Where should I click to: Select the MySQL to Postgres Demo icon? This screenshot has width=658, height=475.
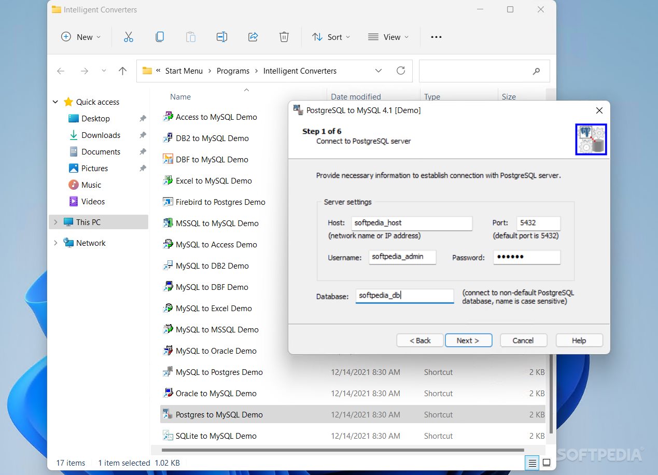point(168,372)
